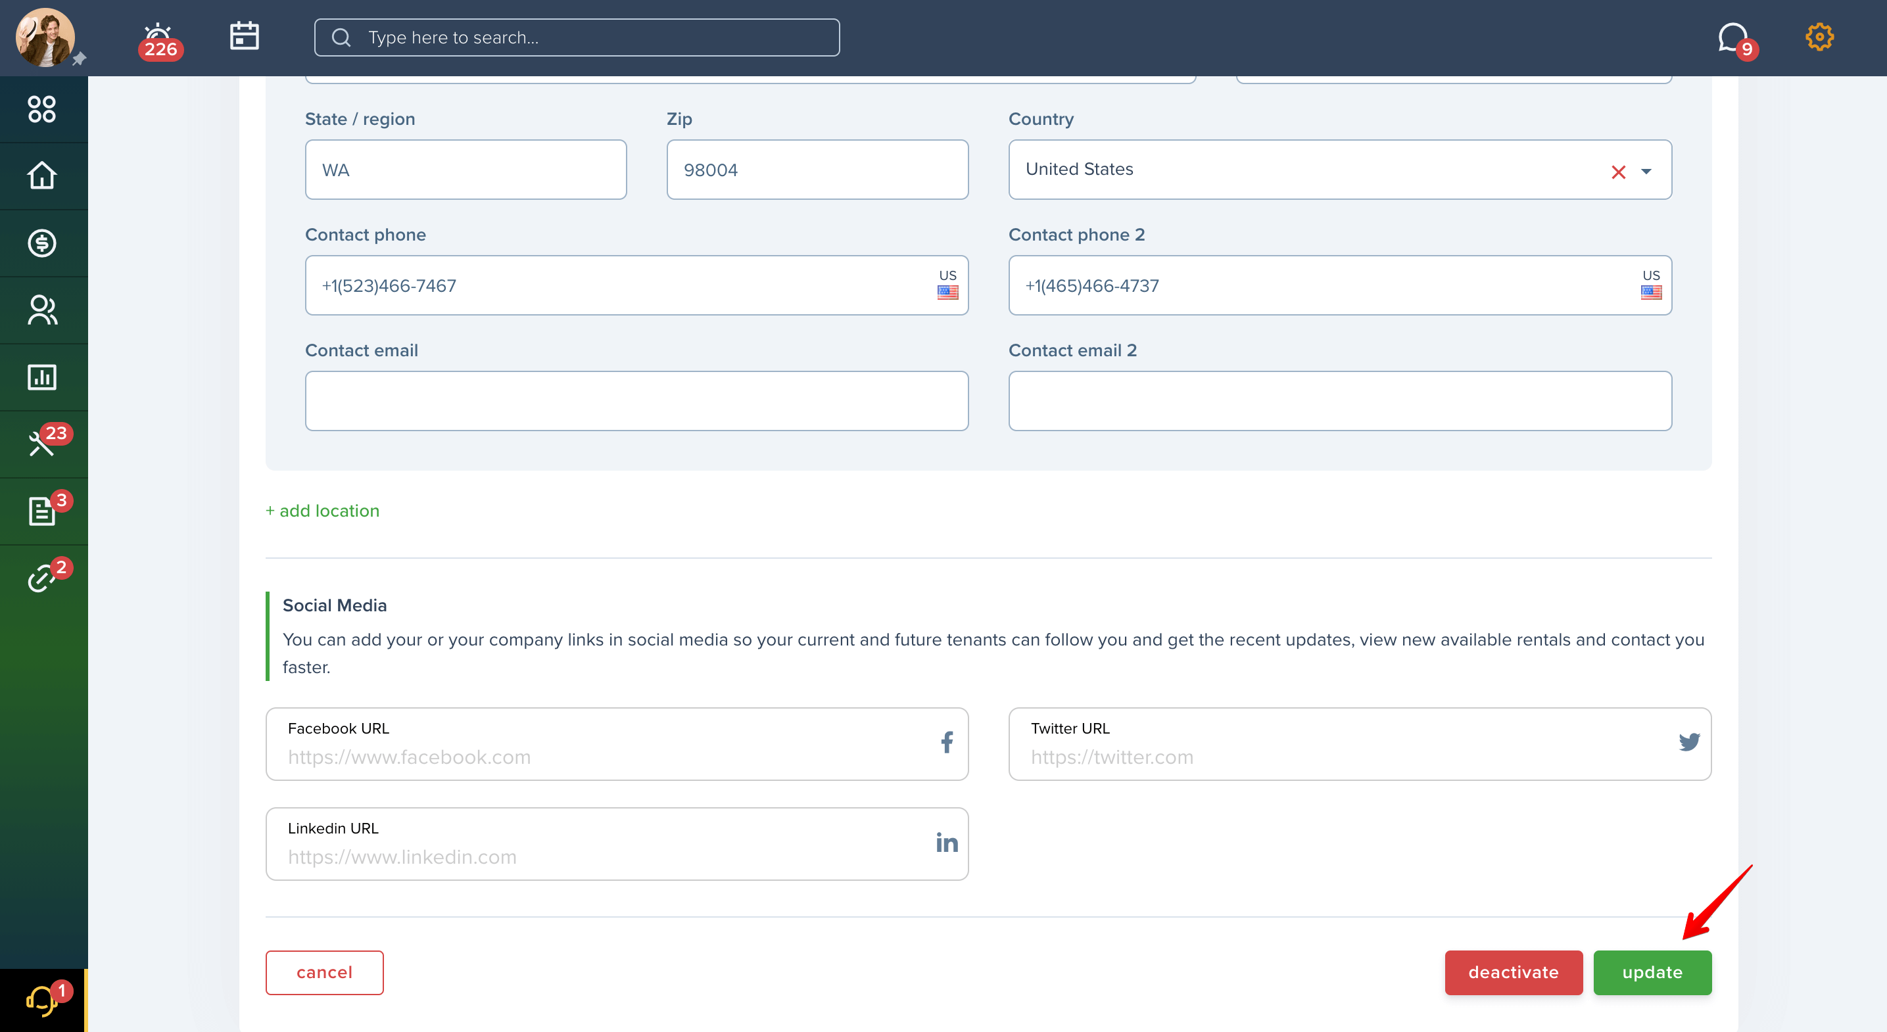Click the Facebook logo icon
This screenshot has width=1887, height=1032.
(x=947, y=743)
